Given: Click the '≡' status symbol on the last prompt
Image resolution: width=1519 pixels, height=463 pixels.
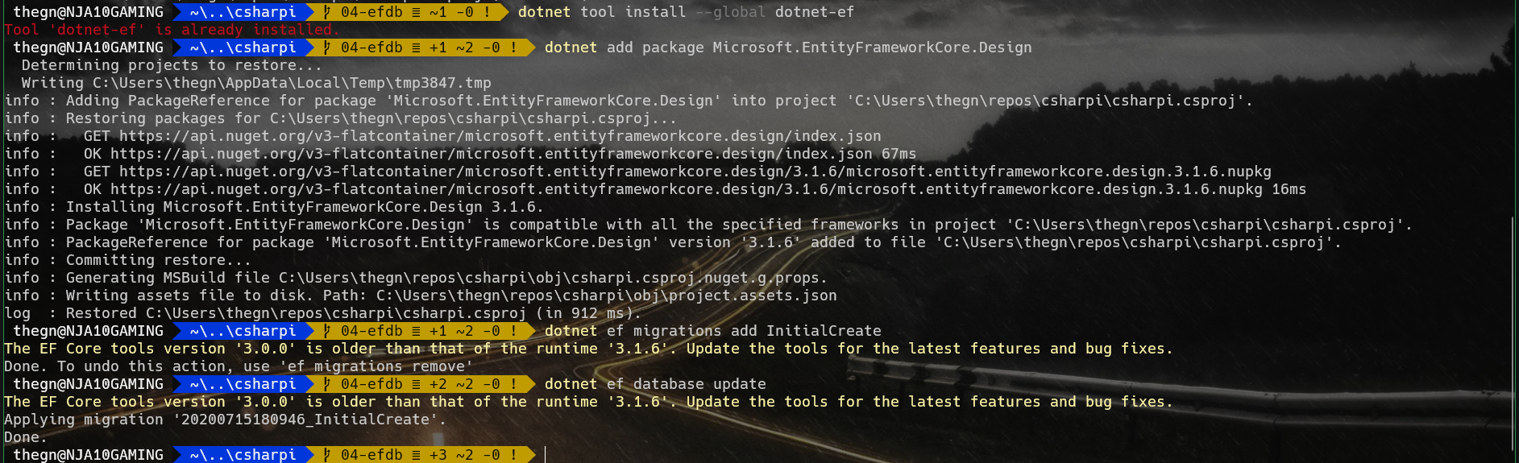Looking at the screenshot, I should tap(416, 455).
